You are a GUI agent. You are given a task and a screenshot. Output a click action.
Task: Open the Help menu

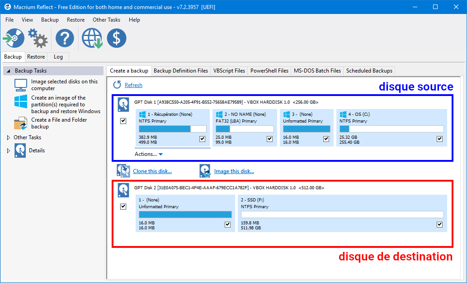point(134,19)
